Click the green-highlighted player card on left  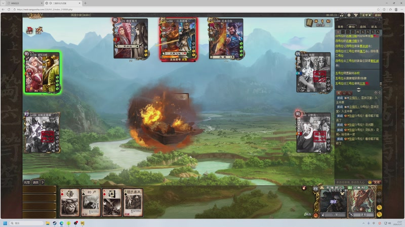tap(43, 72)
